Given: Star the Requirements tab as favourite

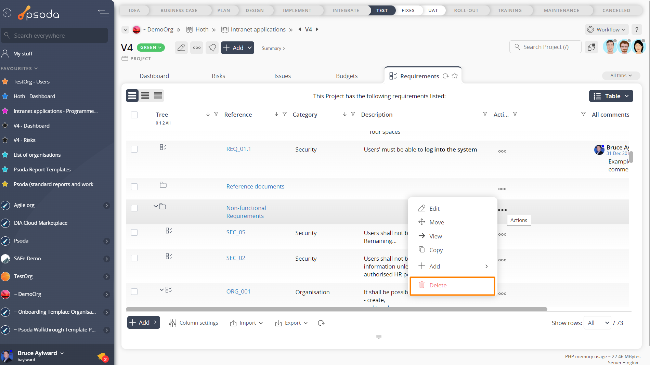Looking at the screenshot, I should point(455,76).
